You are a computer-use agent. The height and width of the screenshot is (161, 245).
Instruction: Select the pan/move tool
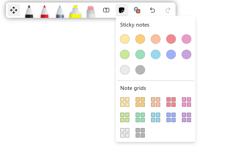(x=14, y=10)
